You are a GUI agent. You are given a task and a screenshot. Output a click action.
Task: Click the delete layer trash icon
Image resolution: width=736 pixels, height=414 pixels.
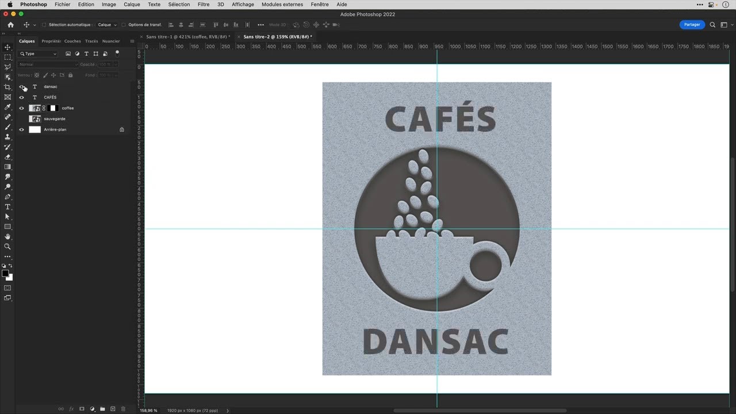pos(122,409)
